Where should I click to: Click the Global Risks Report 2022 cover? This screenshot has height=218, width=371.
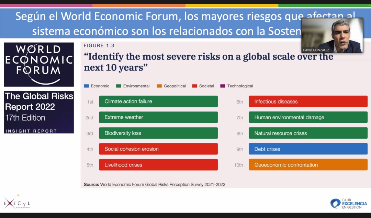point(39,112)
